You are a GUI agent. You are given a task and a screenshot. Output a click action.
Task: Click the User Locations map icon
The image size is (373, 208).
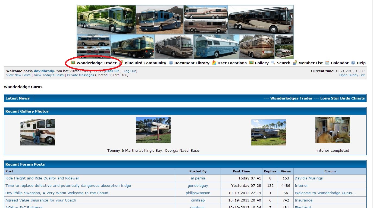pyautogui.click(x=214, y=63)
